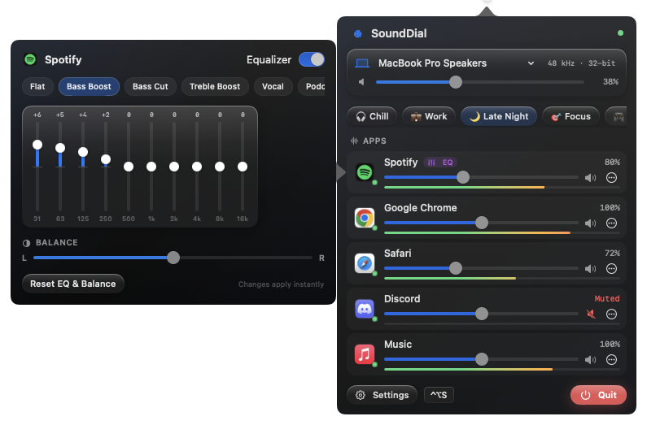The height and width of the screenshot is (425, 647).
Task: Click the red Muted label on Discord
Action: 606,298
